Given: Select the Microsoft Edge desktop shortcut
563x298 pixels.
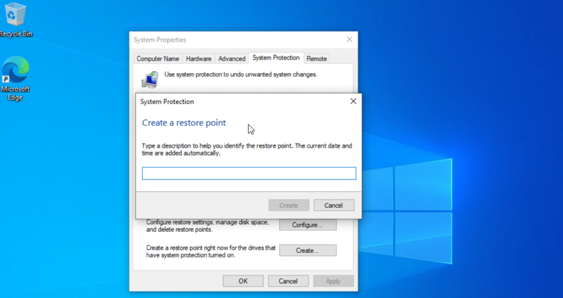Looking at the screenshot, I should (x=15, y=79).
